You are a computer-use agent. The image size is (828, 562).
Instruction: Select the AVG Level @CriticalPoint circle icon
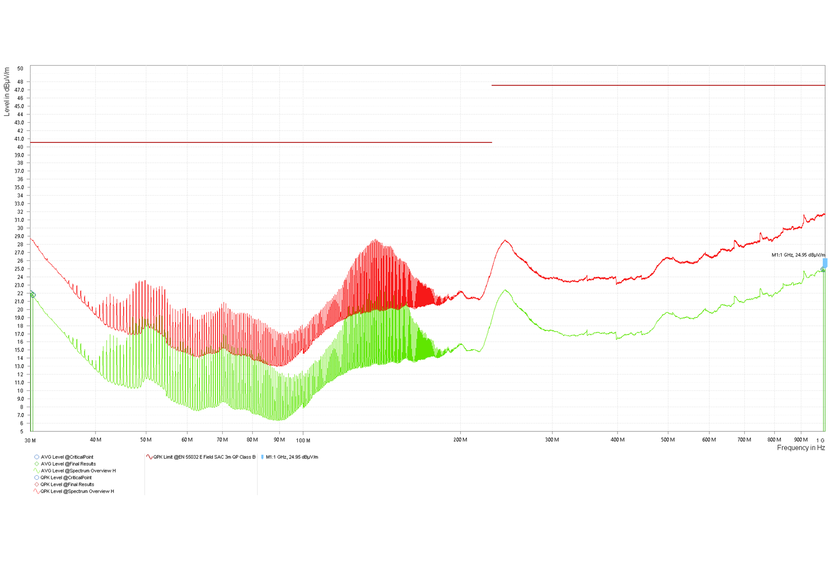tap(35, 457)
